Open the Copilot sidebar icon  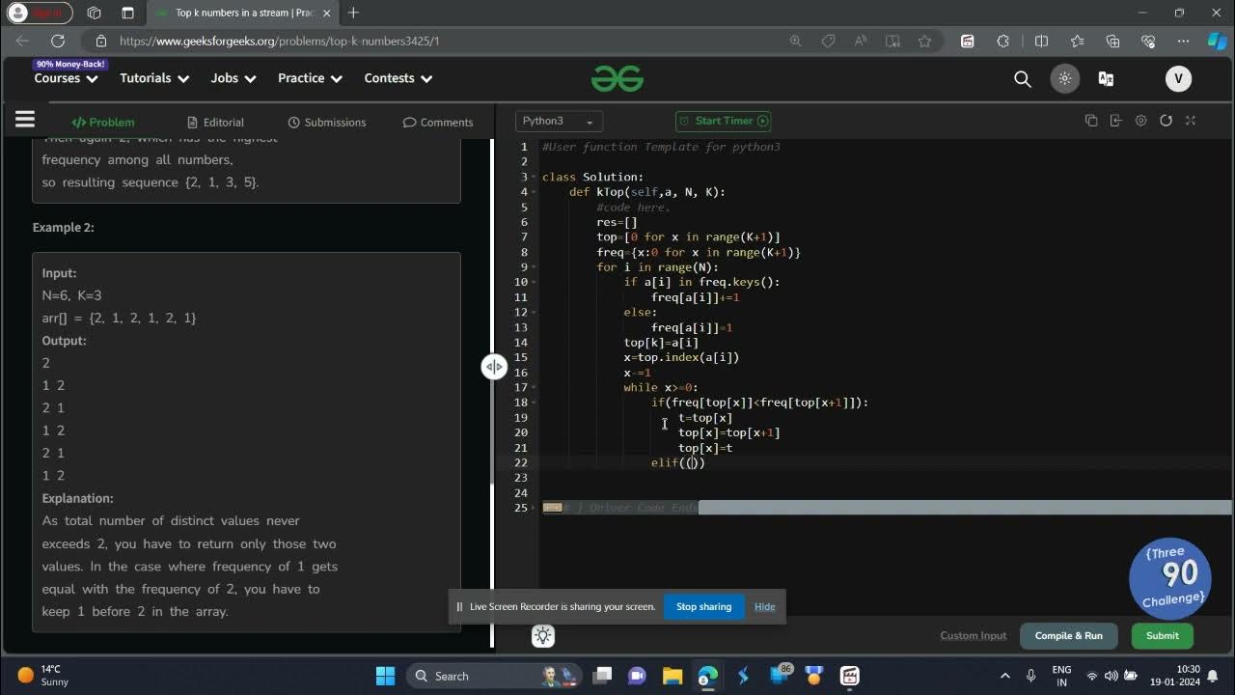tap(1218, 42)
